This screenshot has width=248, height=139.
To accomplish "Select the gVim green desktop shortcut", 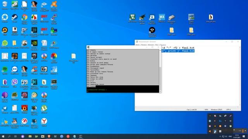I will (x=133, y=18).
